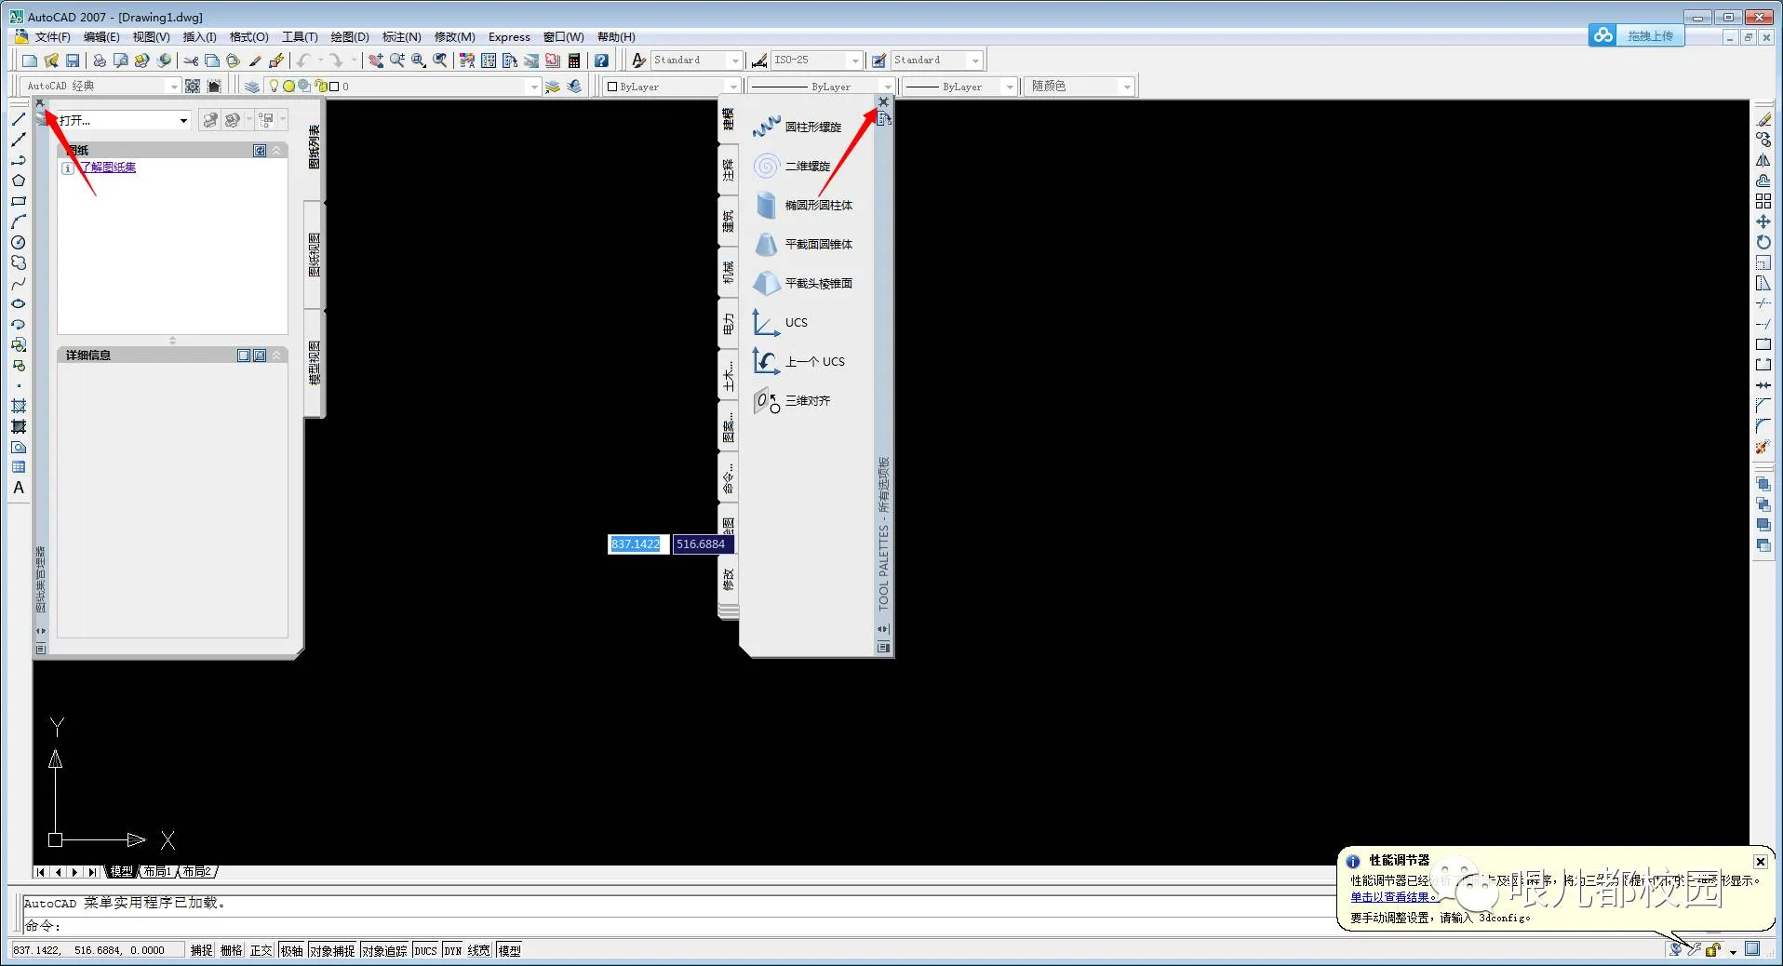Open the AutoCAD 经典 workspace dropdown
The height and width of the screenshot is (966, 1783).
click(x=173, y=86)
